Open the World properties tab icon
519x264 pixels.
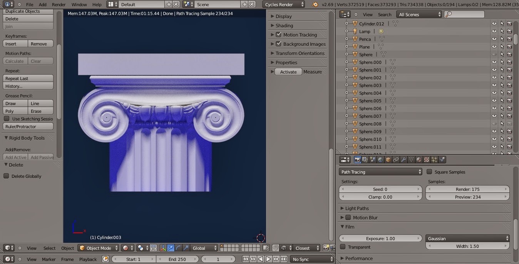(380, 160)
